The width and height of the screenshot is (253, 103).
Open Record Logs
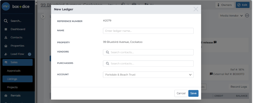(x=239, y=87)
